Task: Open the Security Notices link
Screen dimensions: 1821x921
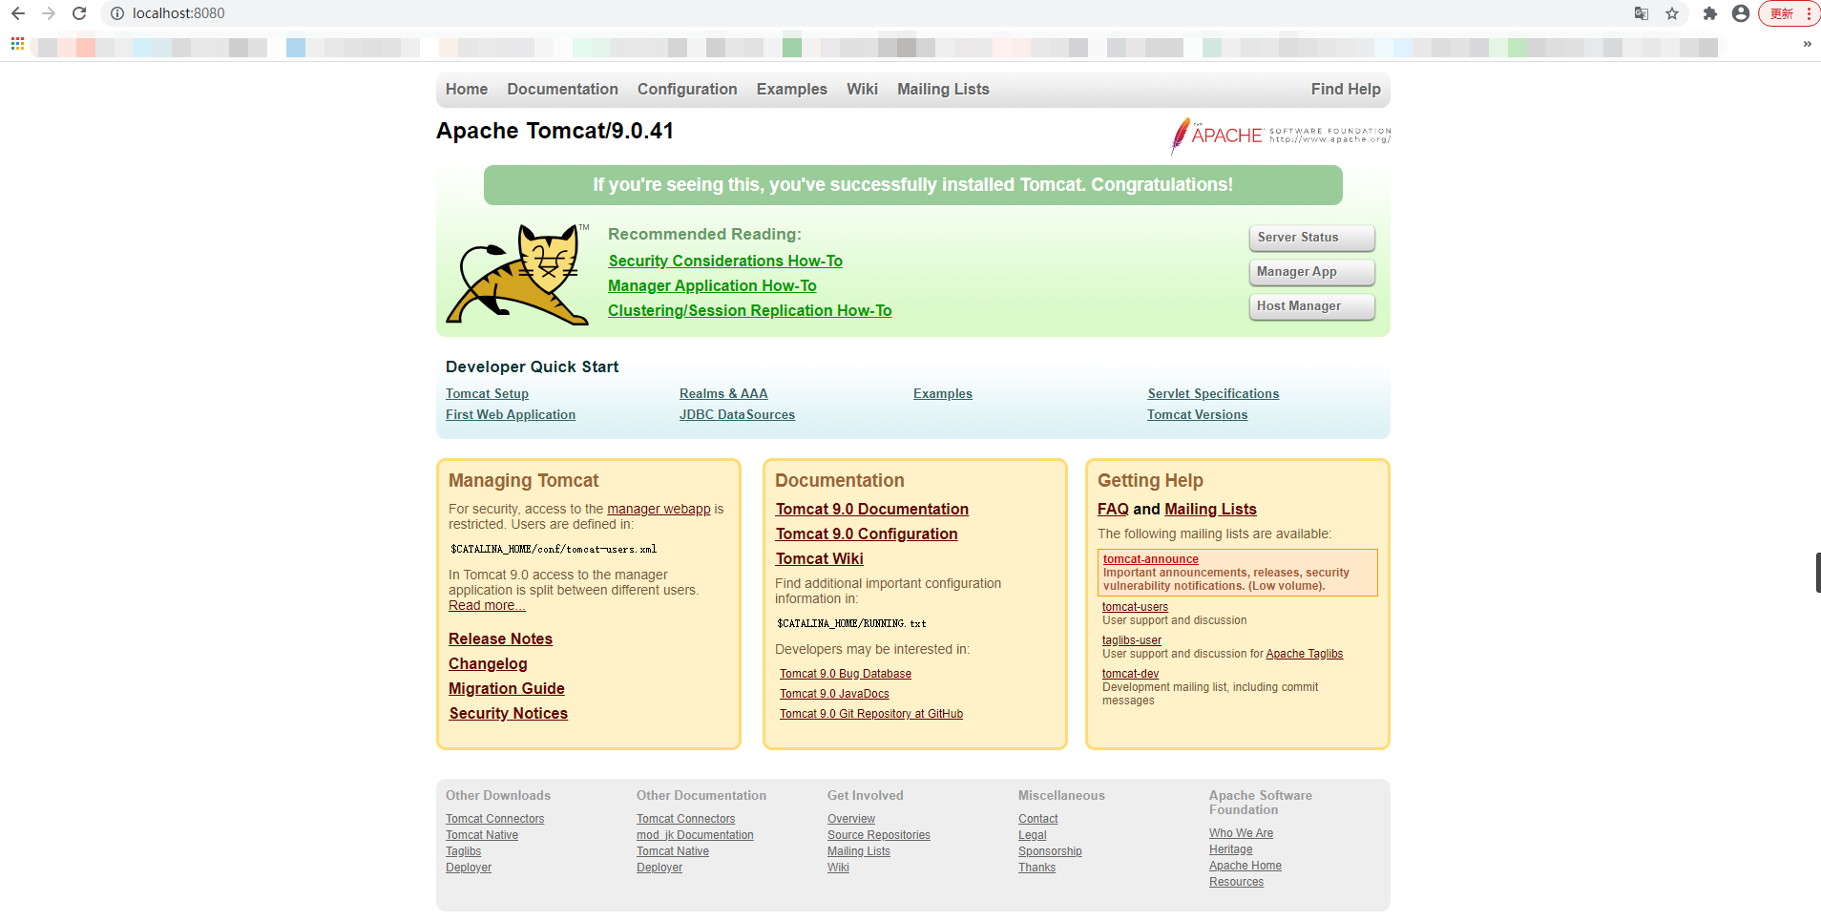Action: coord(509,713)
